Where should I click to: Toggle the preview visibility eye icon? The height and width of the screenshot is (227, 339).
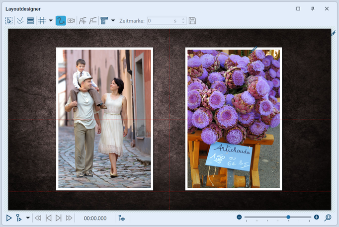[x=122, y=218]
